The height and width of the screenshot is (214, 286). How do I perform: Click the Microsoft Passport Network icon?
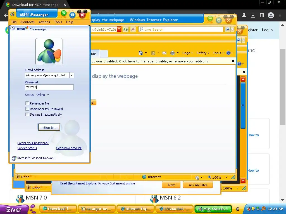[x=14, y=158]
